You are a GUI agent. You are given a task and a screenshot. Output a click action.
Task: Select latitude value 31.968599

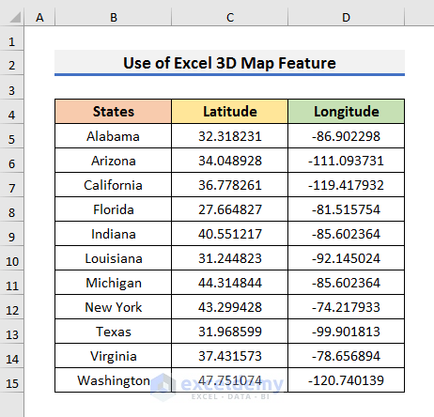(x=230, y=332)
